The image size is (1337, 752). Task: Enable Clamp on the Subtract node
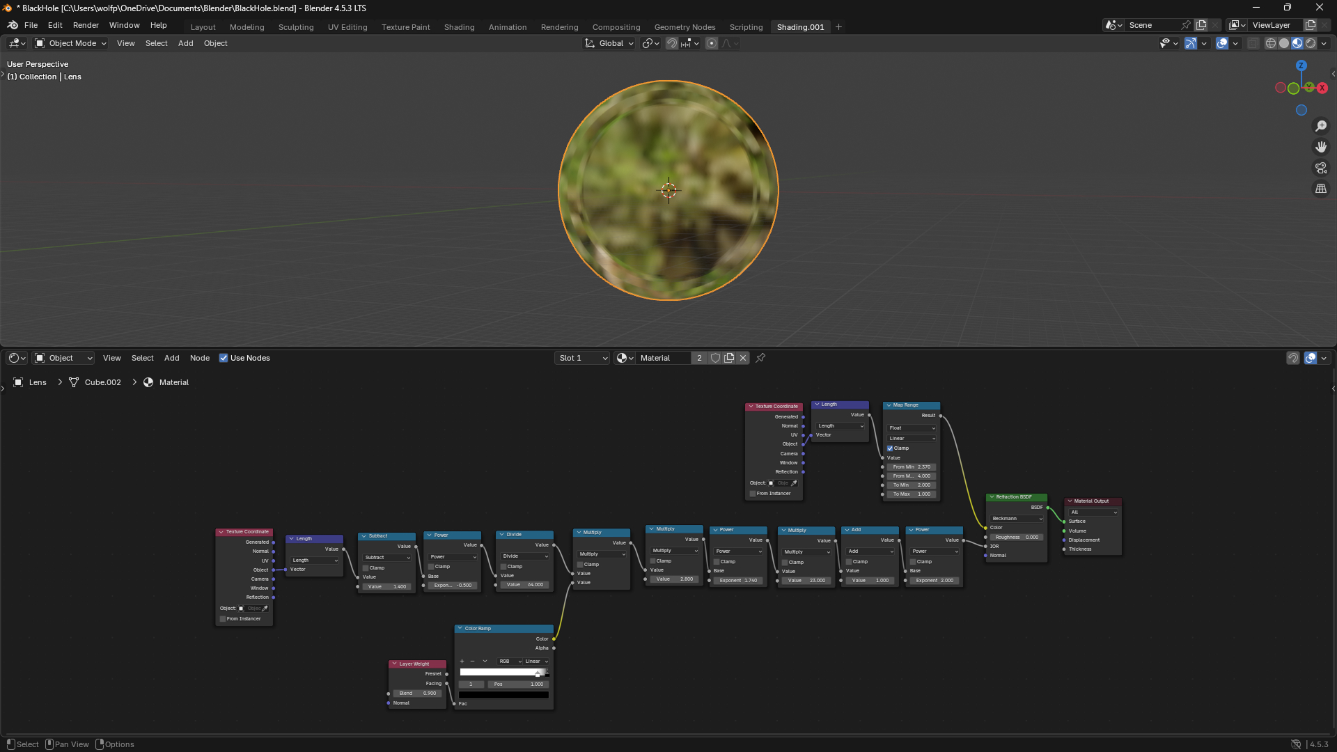click(366, 568)
